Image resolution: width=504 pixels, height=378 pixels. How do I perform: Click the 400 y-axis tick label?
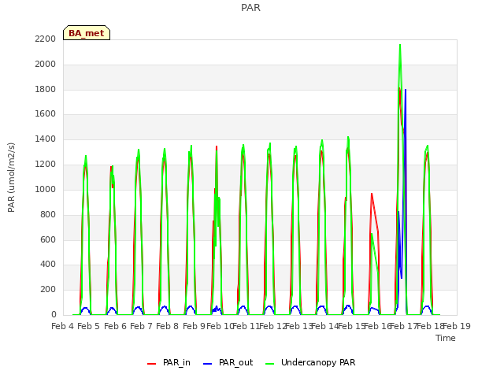48,265
